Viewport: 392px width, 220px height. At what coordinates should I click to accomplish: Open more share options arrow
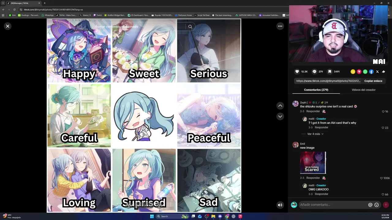point(383,71)
